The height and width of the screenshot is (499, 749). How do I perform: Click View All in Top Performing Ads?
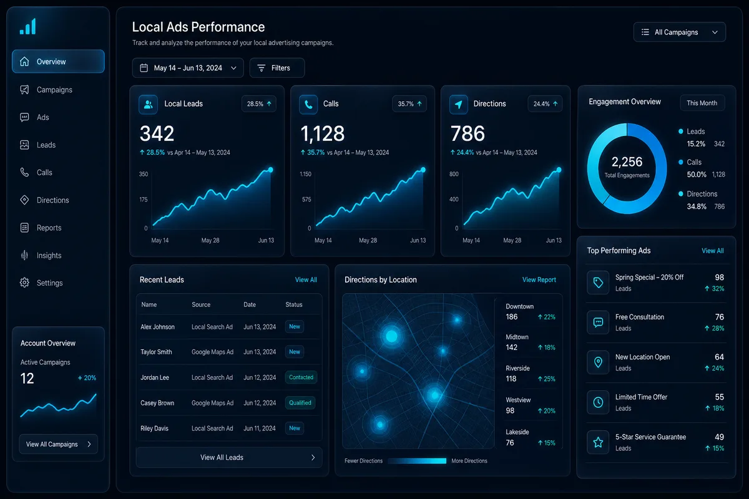(713, 251)
